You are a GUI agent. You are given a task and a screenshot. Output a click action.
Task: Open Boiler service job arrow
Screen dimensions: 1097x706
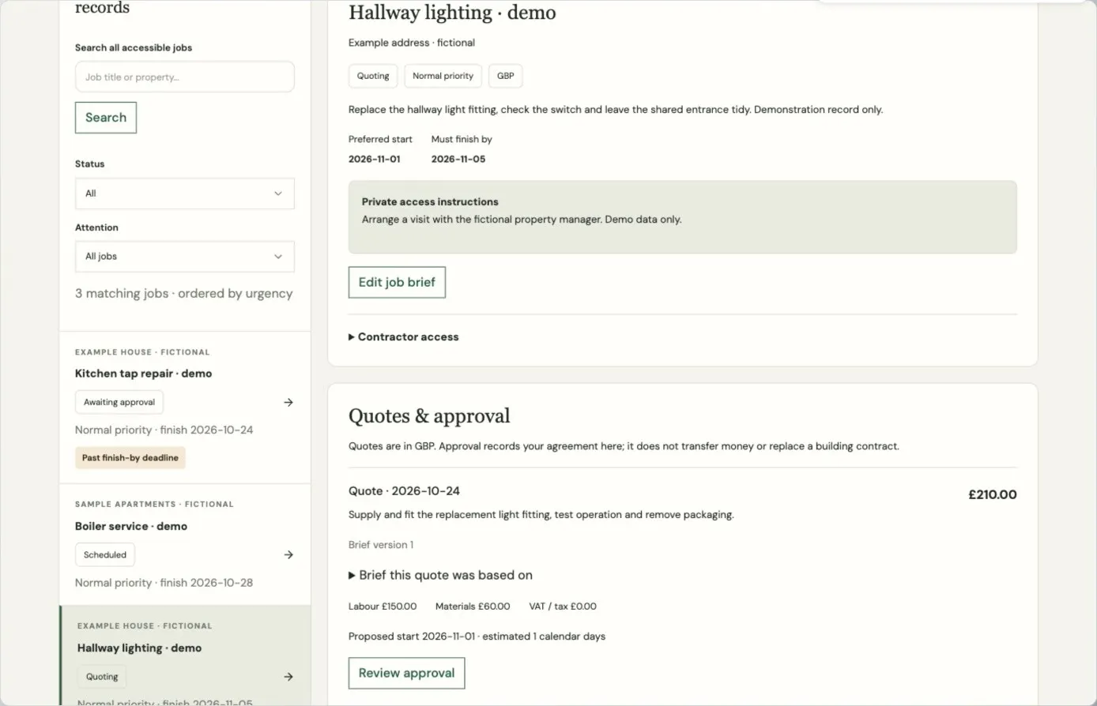pyautogui.click(x=288, y=554)
